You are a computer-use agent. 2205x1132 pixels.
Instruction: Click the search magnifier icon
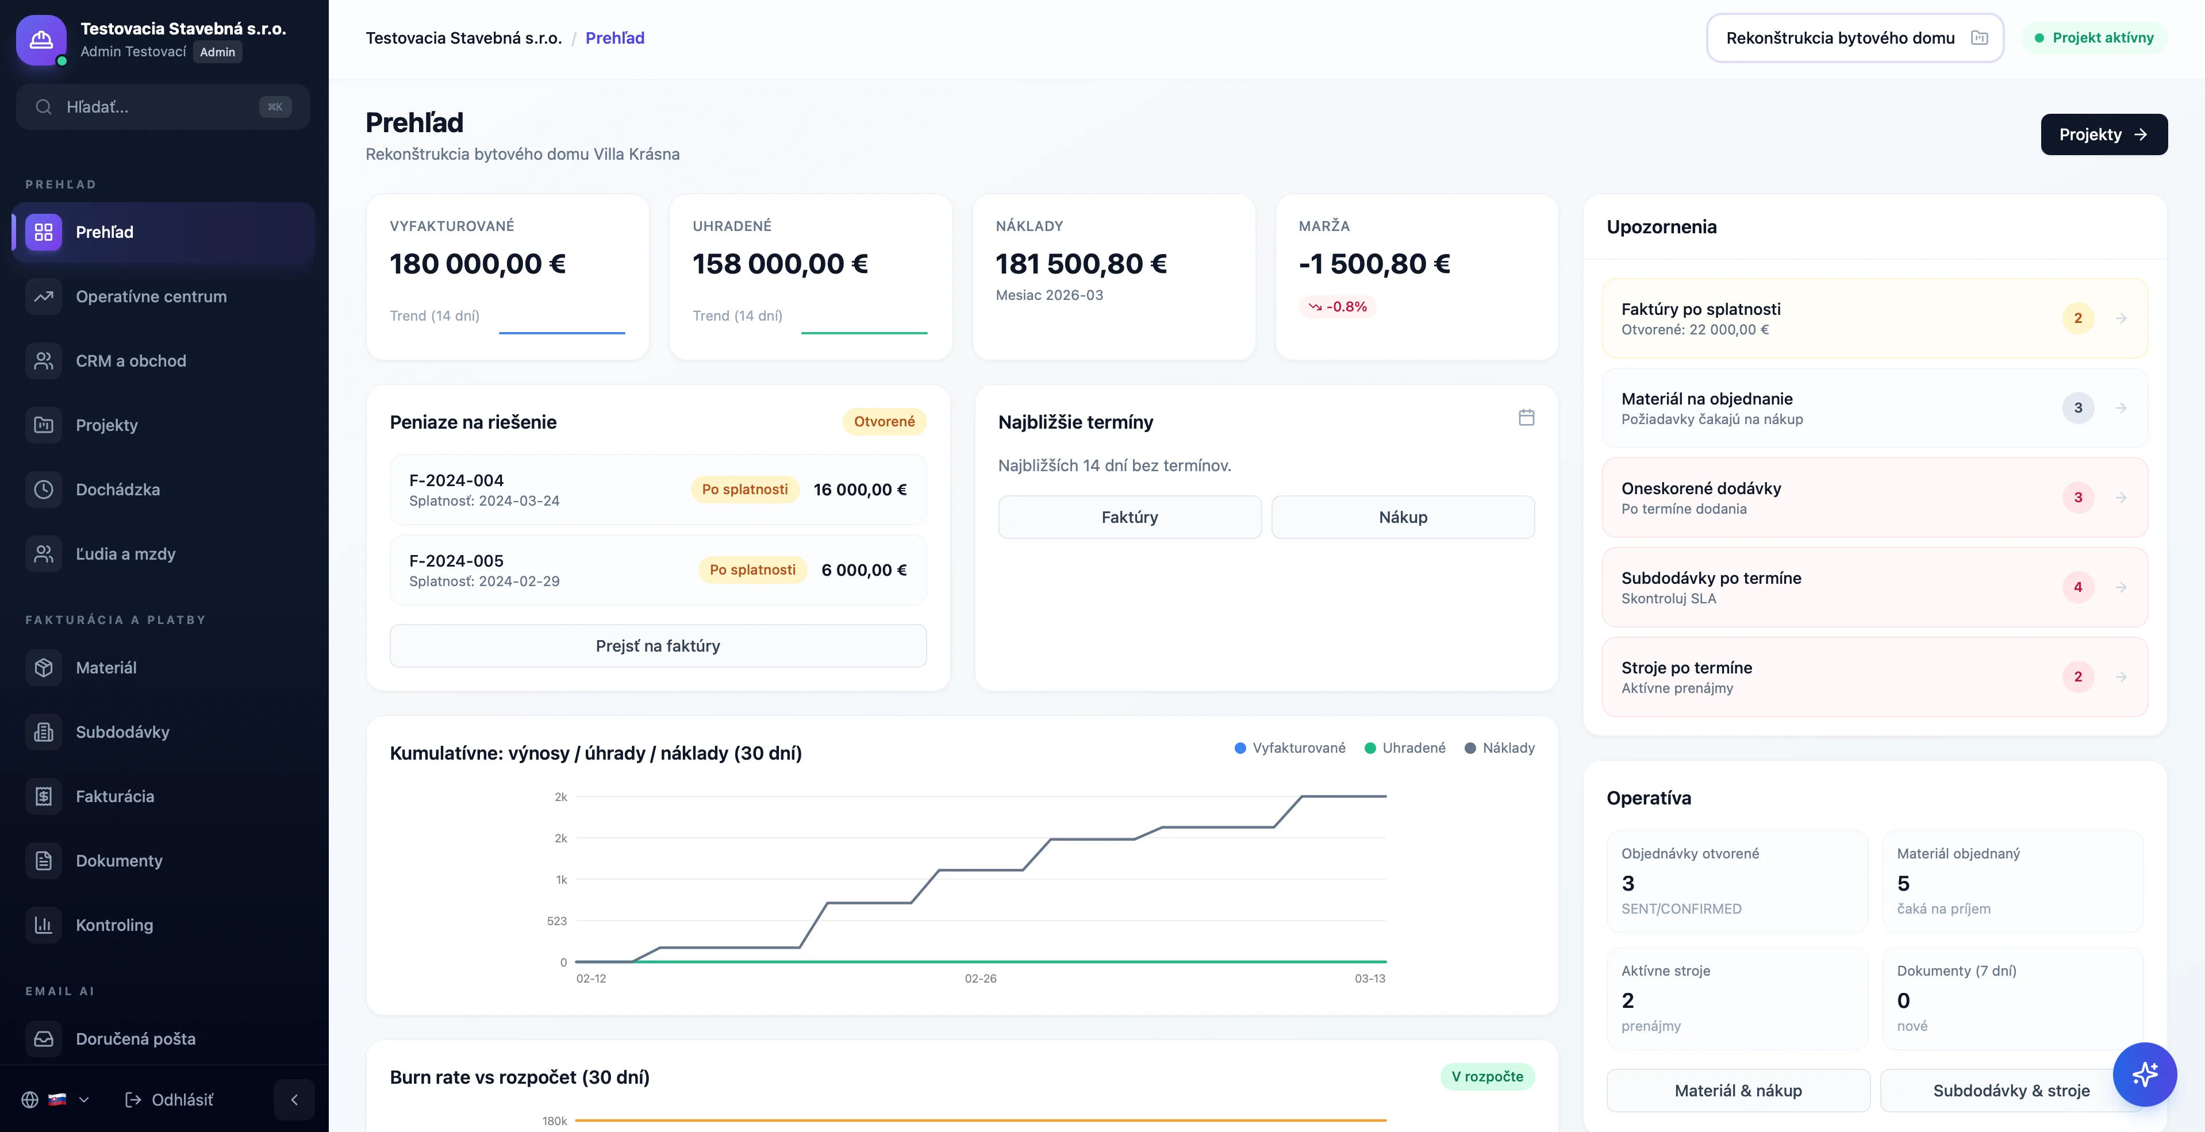[43, 107]
